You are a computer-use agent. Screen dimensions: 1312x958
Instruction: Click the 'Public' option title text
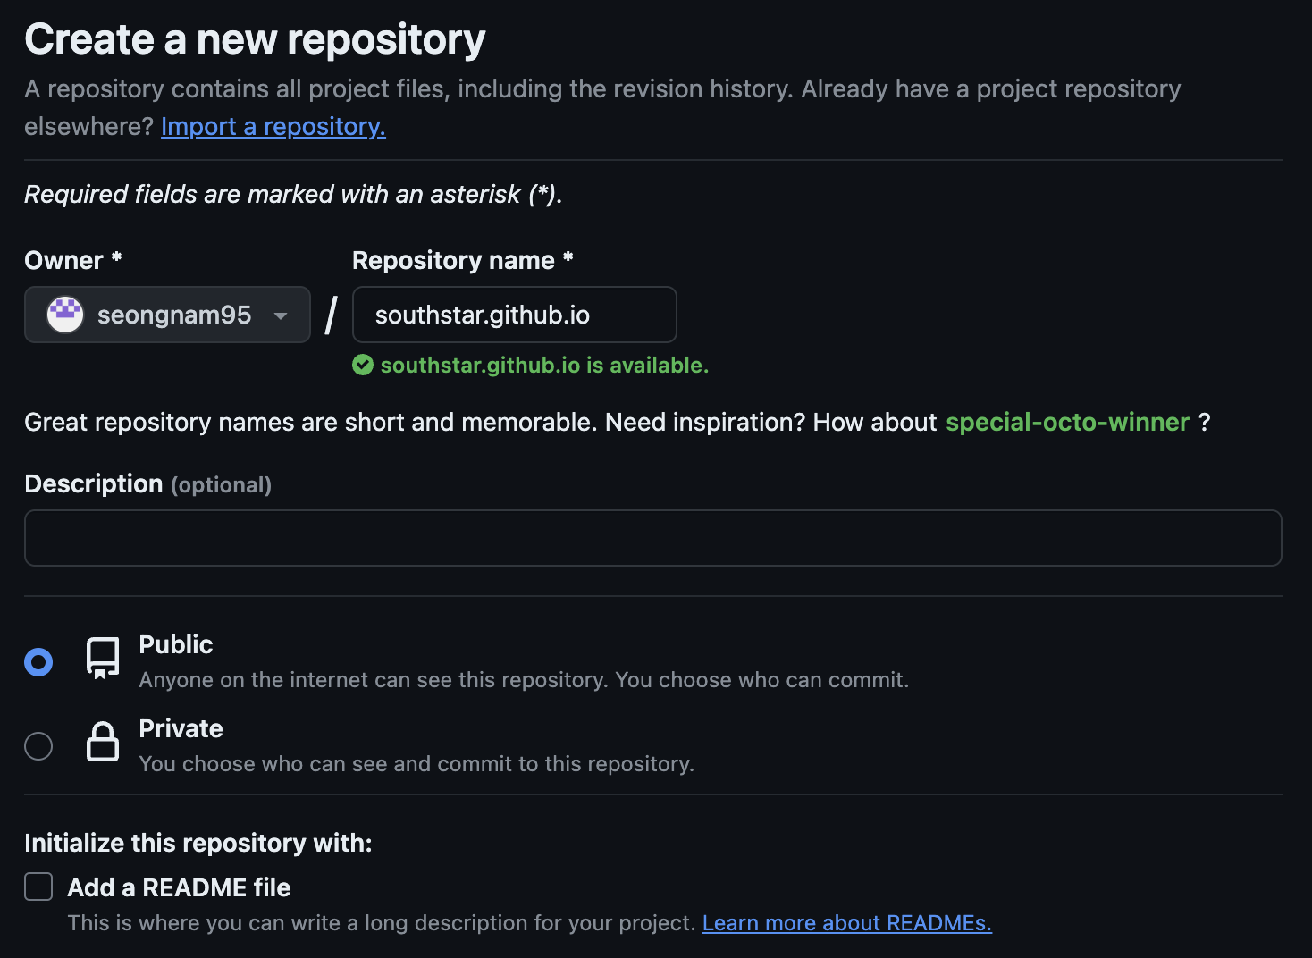(x=176, y=644)
